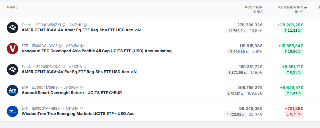The height and width of the screenshot is (128, 320).
Task: Click the Vanguard logo icon
Action: tap(13, 49)
